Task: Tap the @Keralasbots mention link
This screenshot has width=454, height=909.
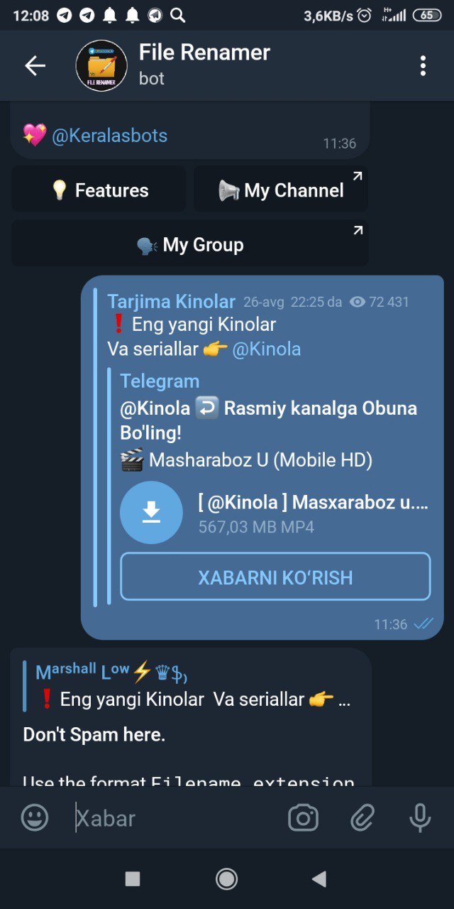Action: (109, 135)
